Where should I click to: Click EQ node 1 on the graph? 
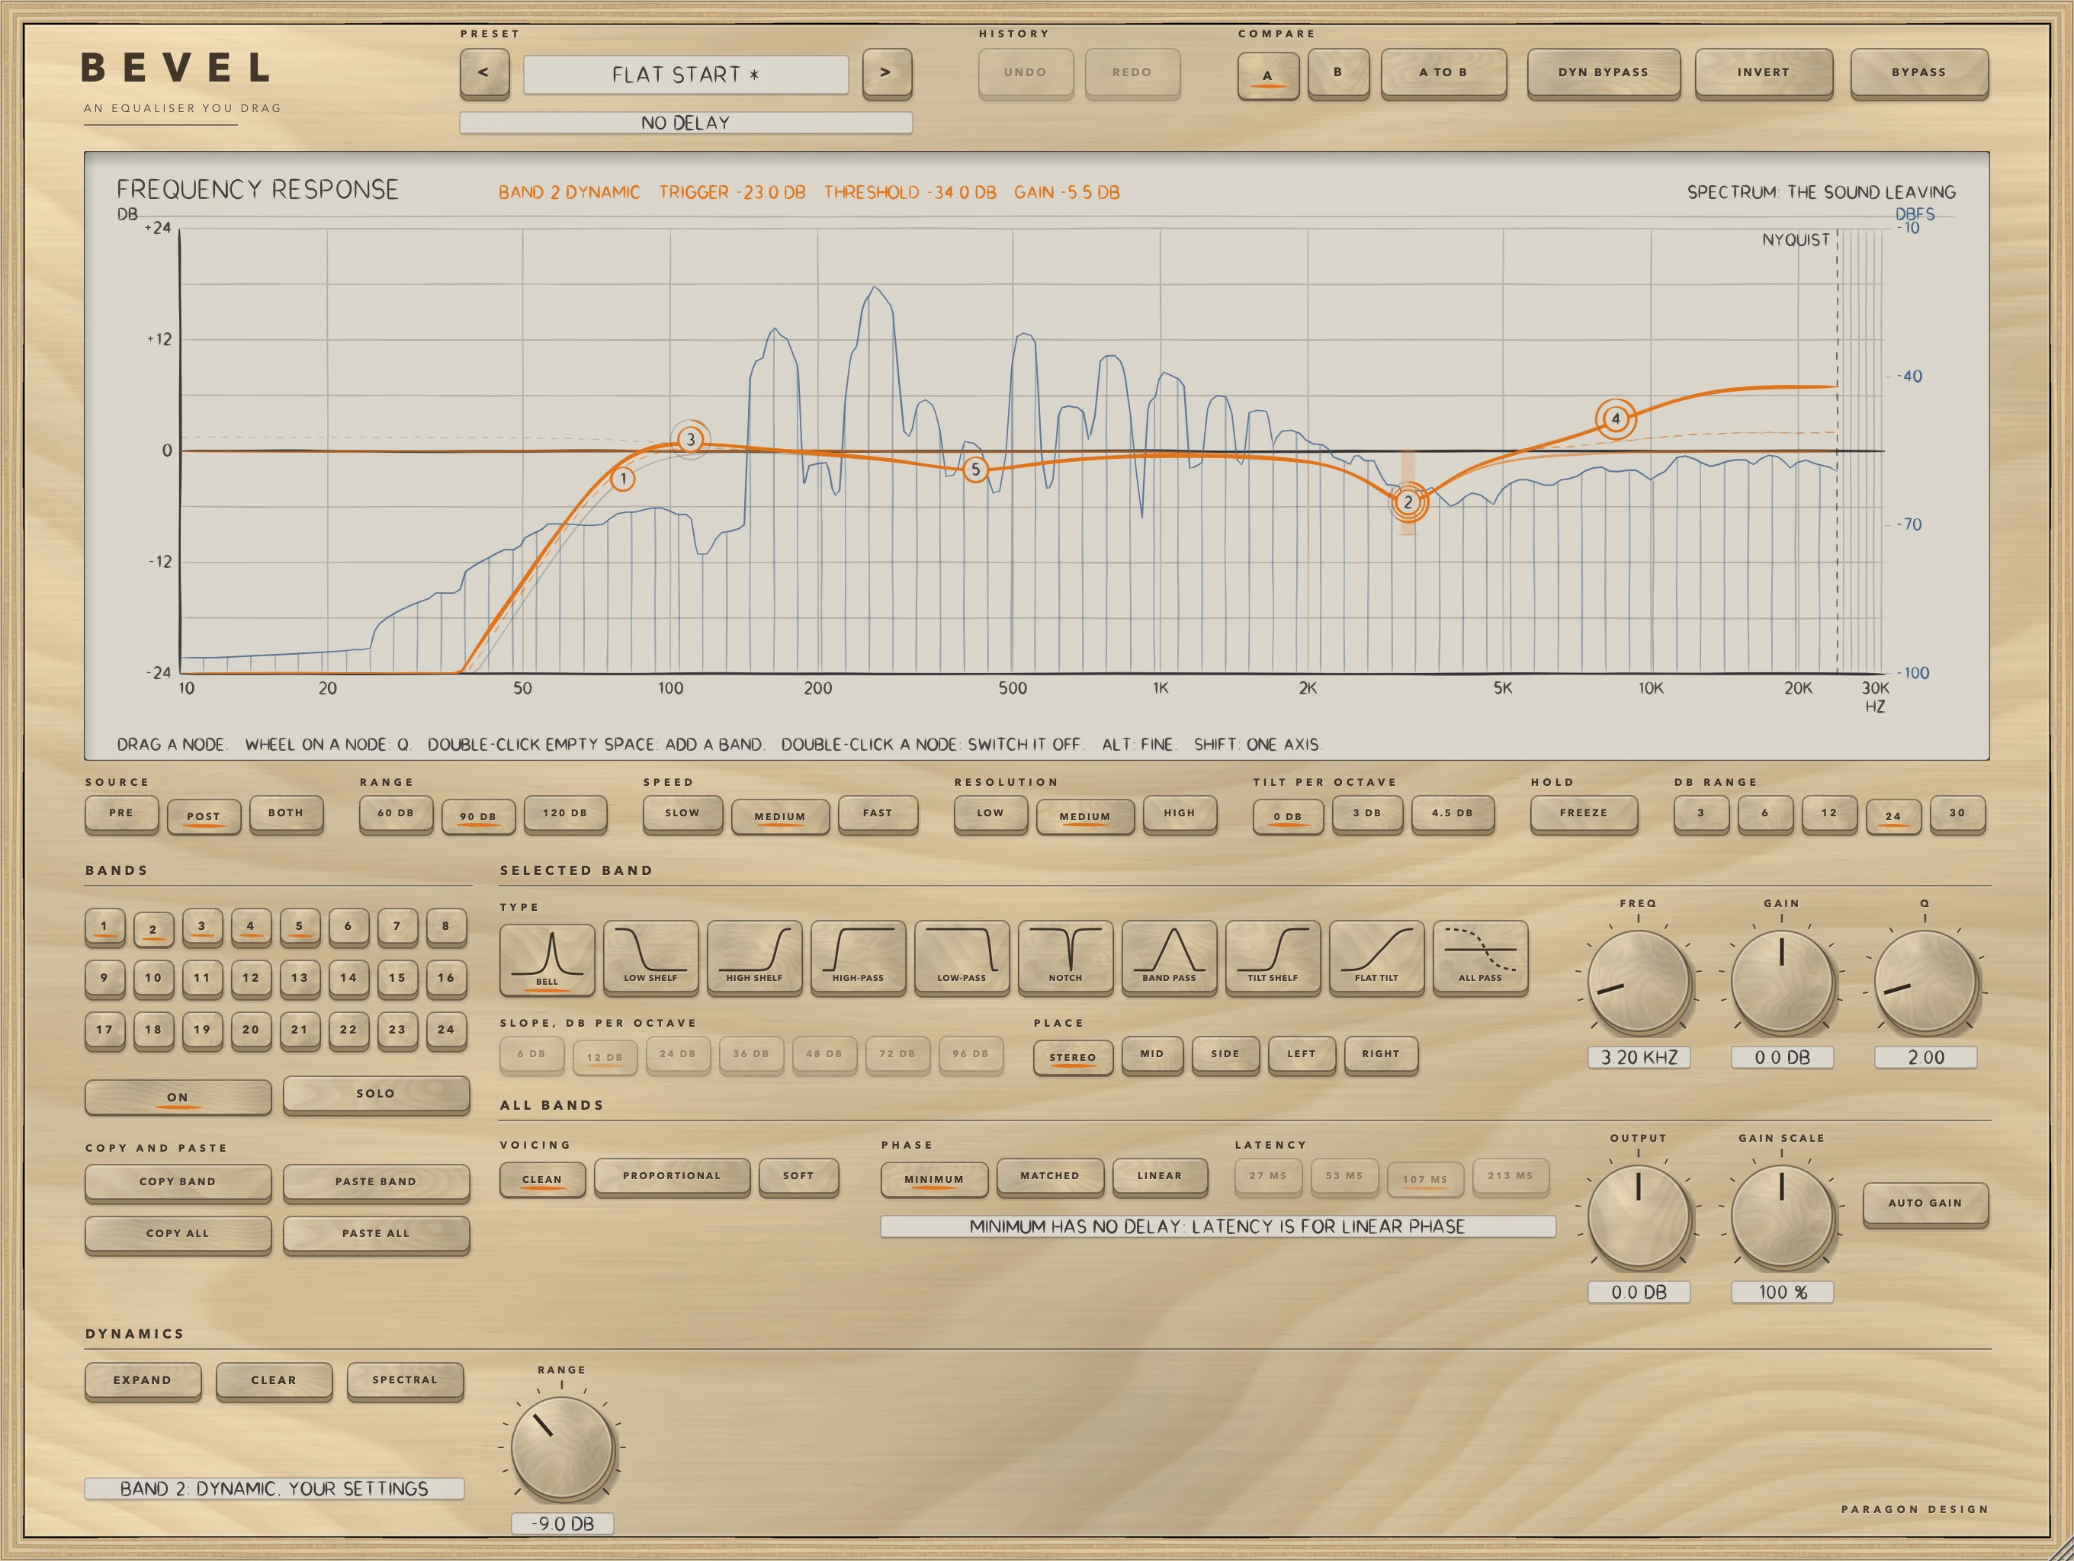click(x=622, y=479)
